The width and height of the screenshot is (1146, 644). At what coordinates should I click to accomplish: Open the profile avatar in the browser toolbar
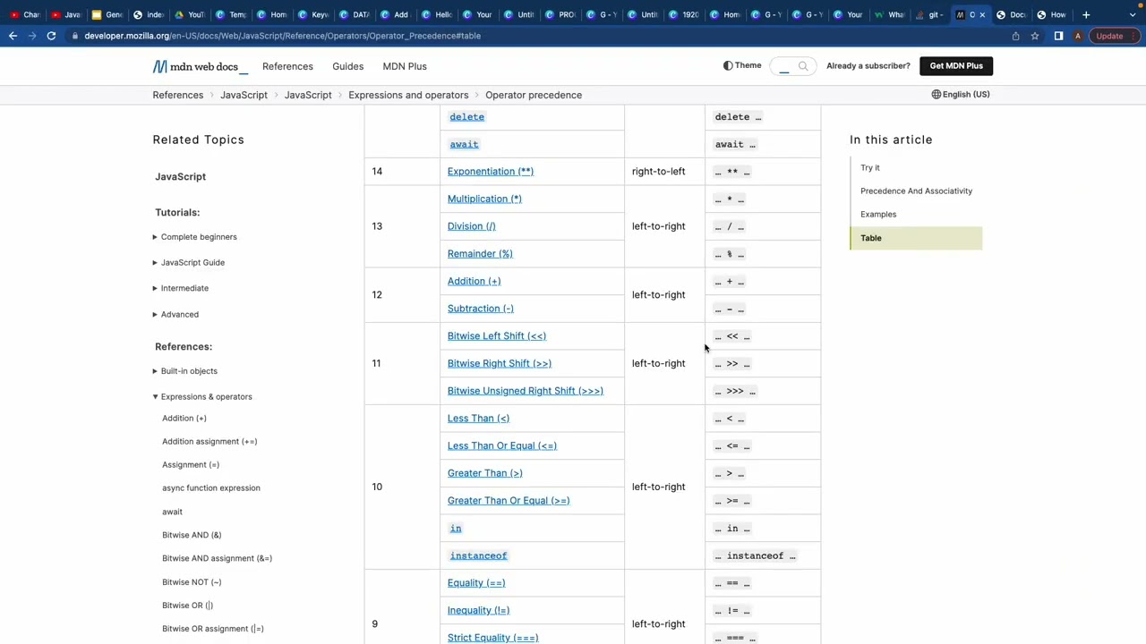tap(1078, 36)
